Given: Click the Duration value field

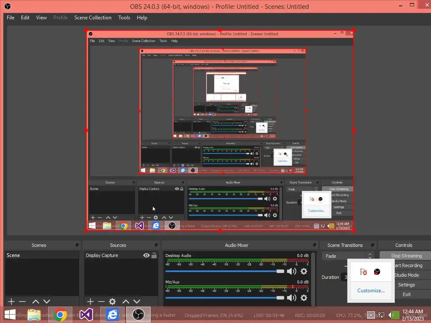Looking at the screenshot, I should click(344, 277).
